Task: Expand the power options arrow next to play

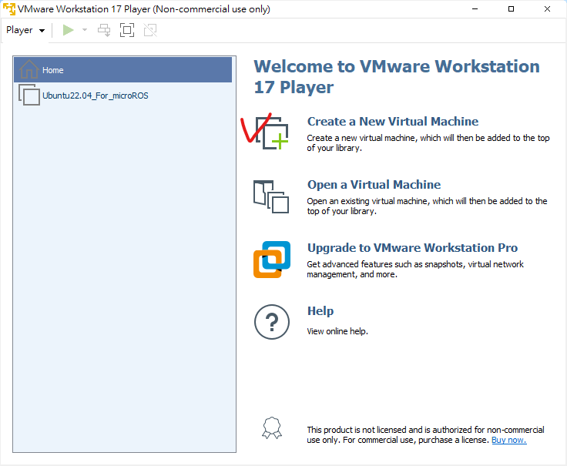Action: [85, 30]
